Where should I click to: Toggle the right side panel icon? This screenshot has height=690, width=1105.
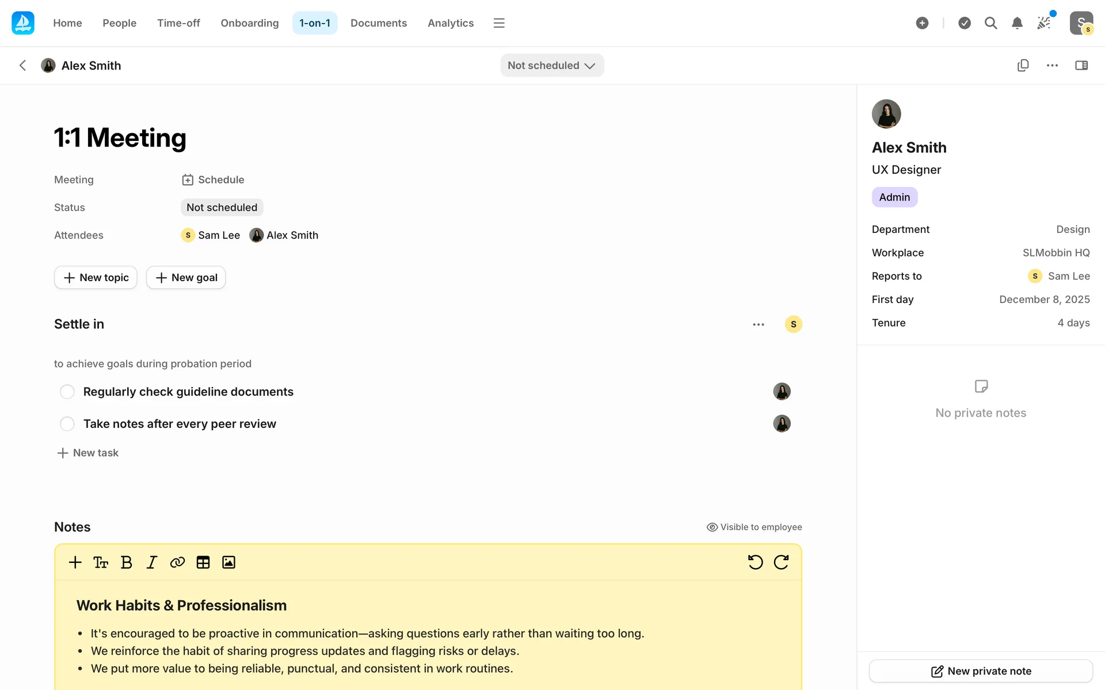pos(1081,66)
